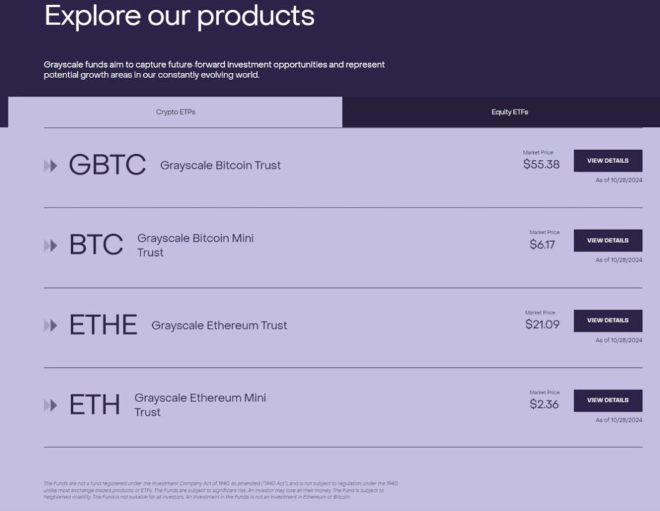Click the double-arrow icon beside GBTC
This screenshot has height=511, width=660.
coord(50,166)
